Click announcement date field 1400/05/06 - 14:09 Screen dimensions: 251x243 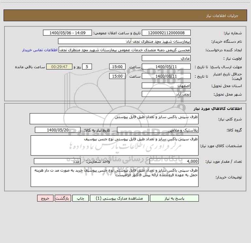coord(67,33)
